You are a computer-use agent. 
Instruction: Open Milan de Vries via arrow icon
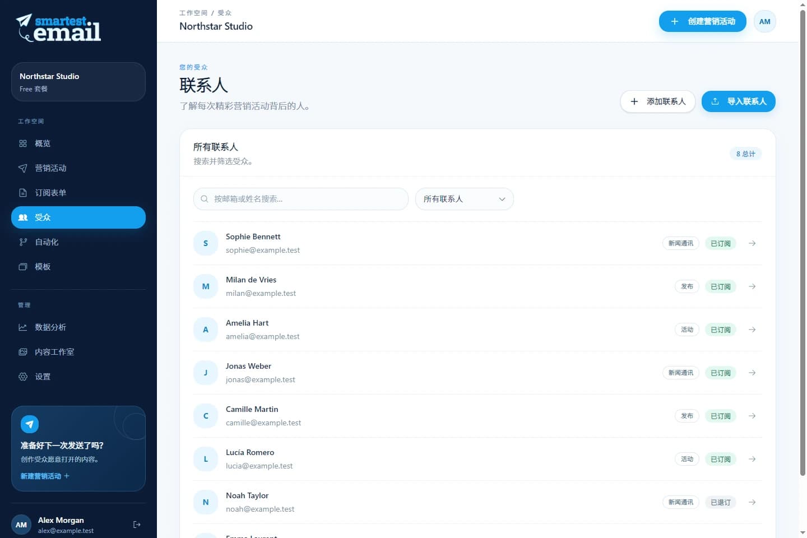pyautogui.click(x=752, y=286)
